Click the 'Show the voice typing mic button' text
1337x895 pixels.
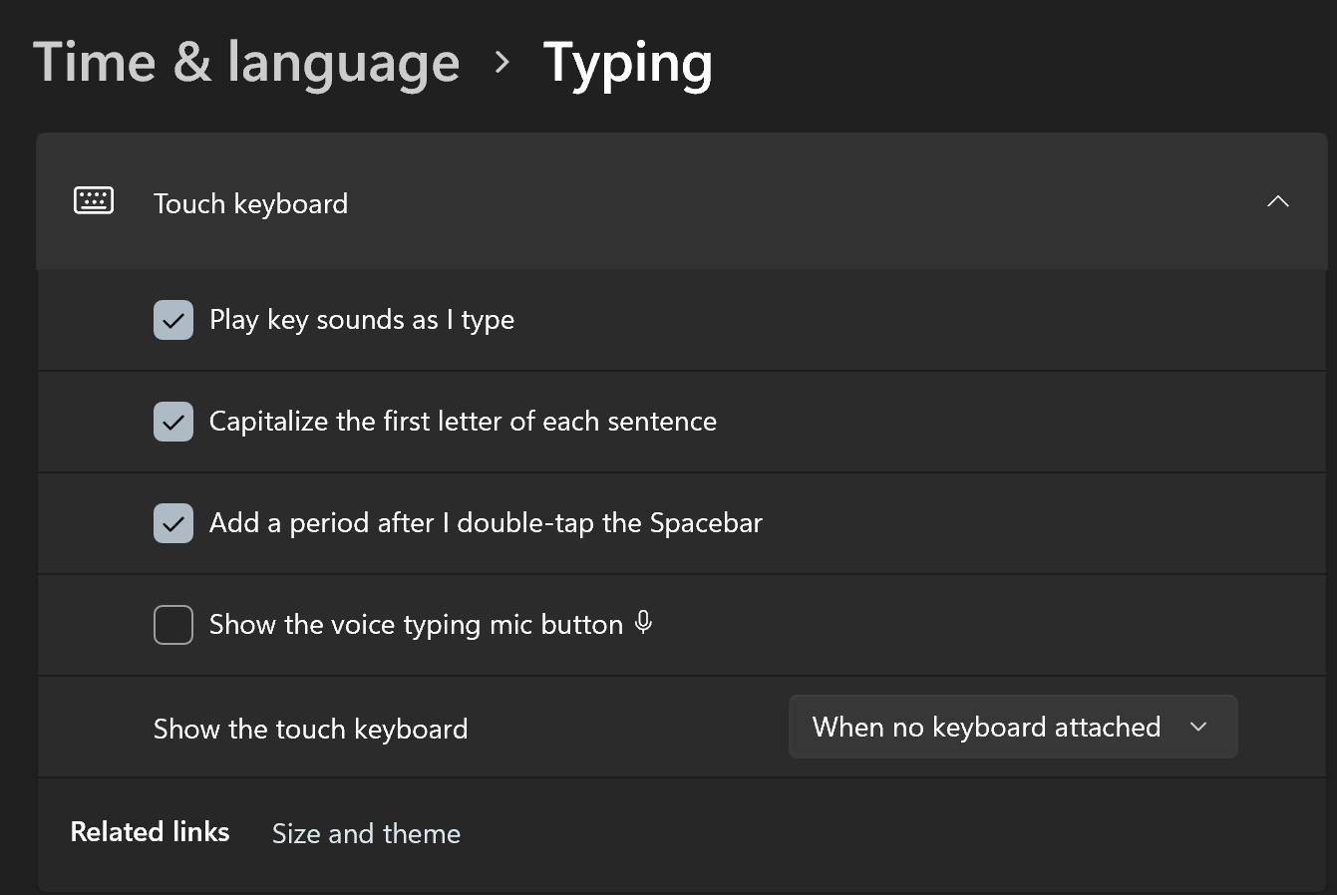pos(416,625)
